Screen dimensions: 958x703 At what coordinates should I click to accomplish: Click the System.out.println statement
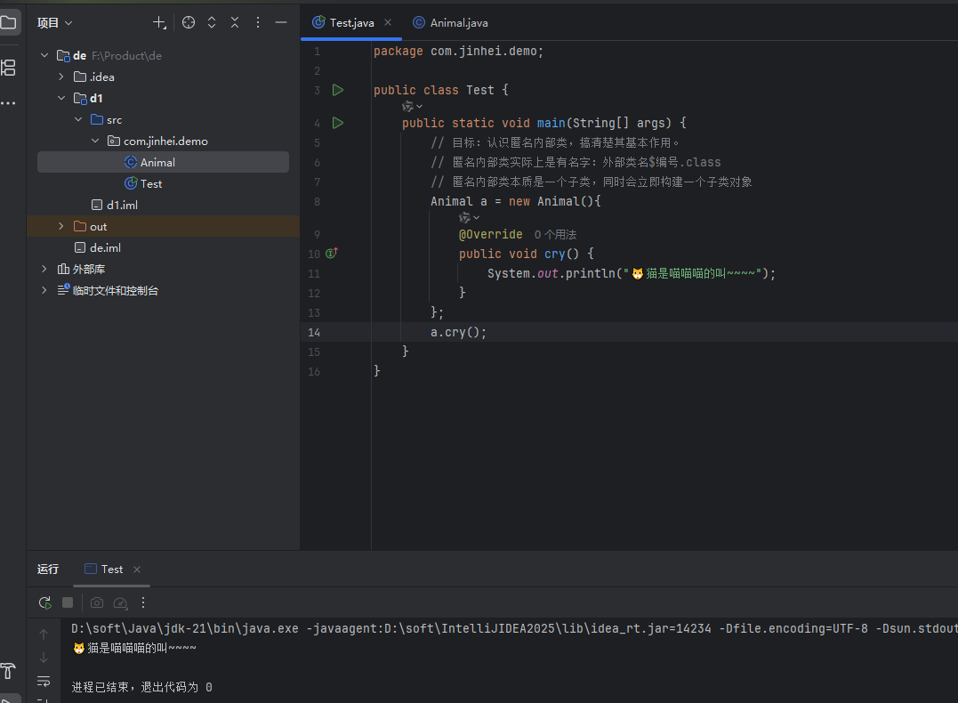(632, 274)
